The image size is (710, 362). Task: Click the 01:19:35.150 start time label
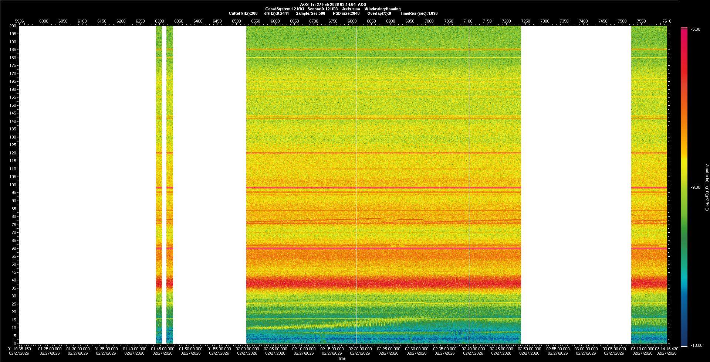(x=19, y=349)
